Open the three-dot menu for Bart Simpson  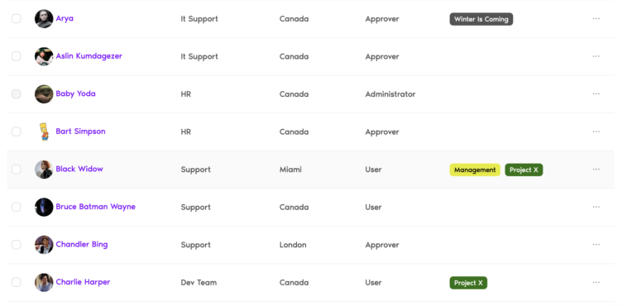pyautogui.click(x=596, y=131)
